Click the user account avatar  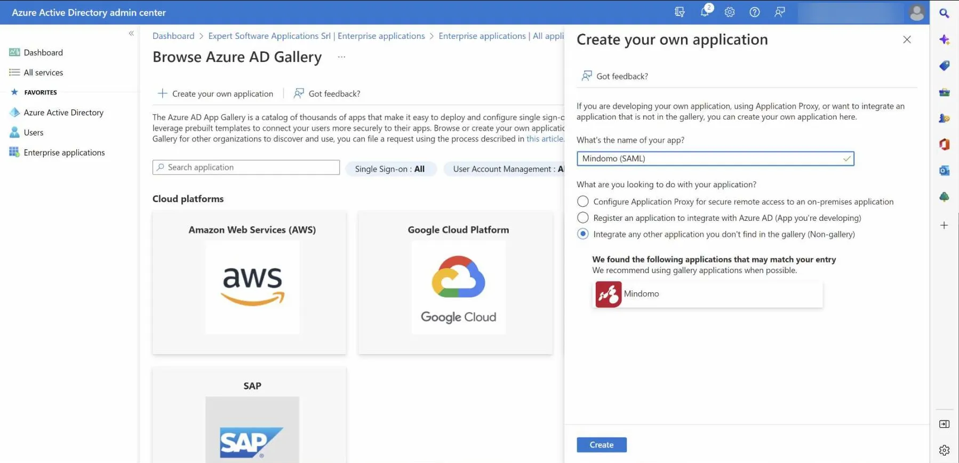tap(916, 12)
